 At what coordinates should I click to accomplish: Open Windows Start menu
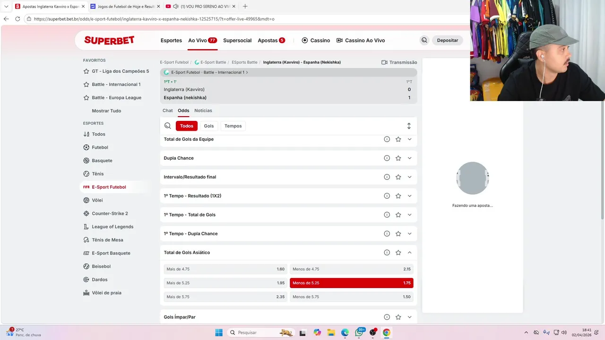coord(219,332)
